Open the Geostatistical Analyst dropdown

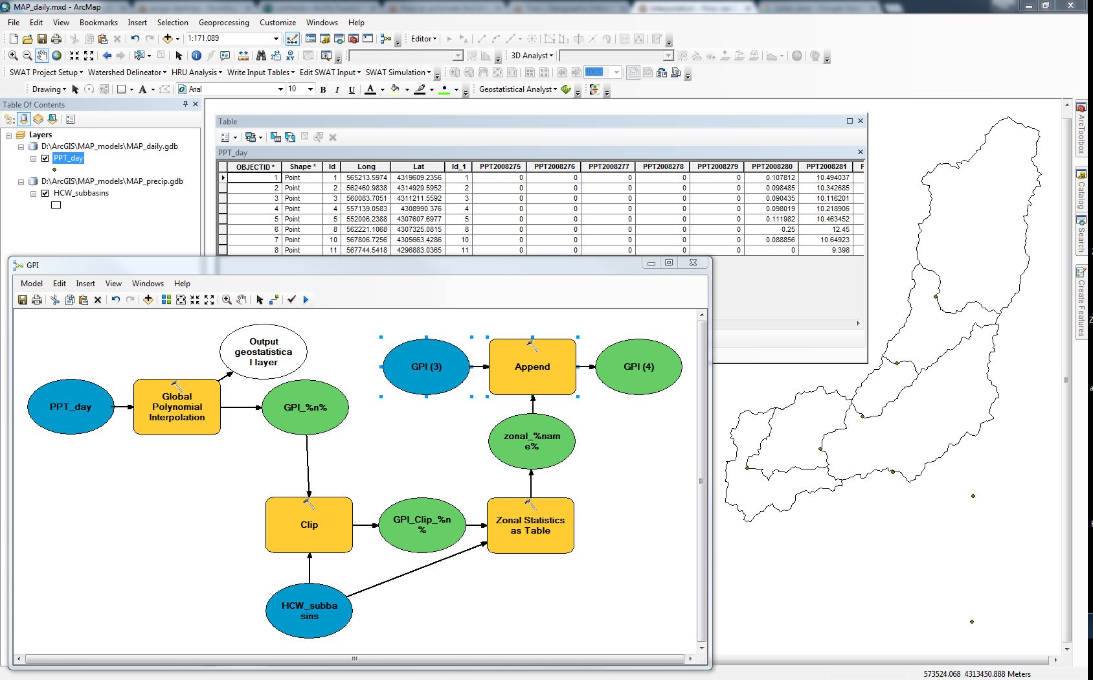(518, 89)
